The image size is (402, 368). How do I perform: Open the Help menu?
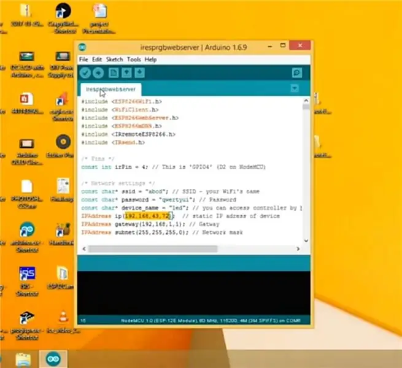point(150,59)
